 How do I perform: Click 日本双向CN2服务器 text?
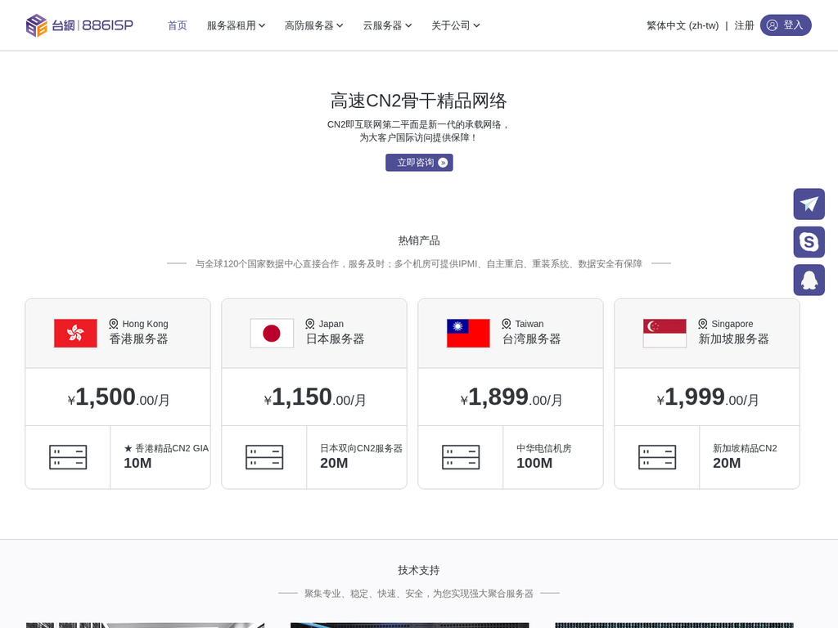point(361,449)
